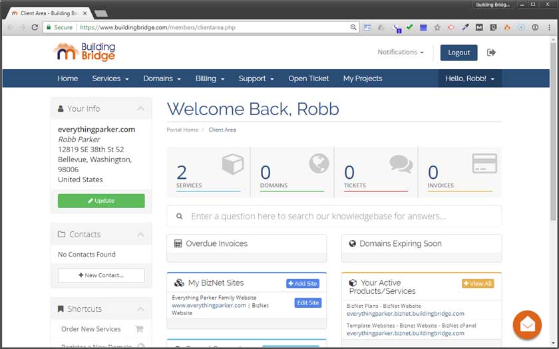Open My Projects from the navigation bar
This screenshot has height=349, width=559.
point(363,78)
